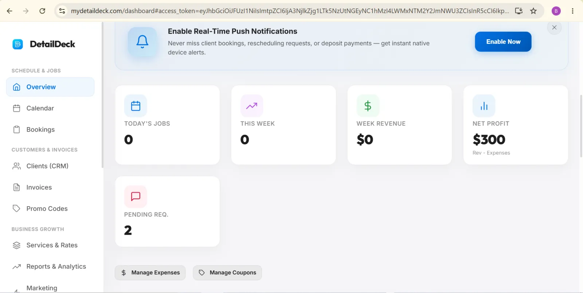Screen dimensions: 583x293
Task: Install the app via address bar icon
Action: (x=519, y=11)
